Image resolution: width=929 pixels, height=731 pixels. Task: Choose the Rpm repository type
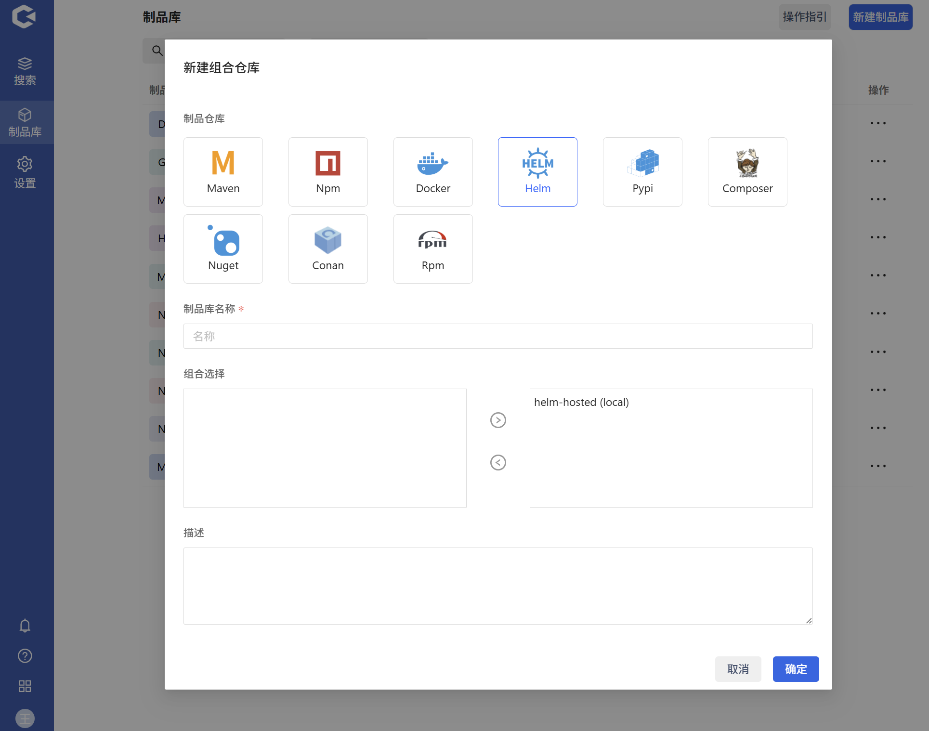[433, 249]
